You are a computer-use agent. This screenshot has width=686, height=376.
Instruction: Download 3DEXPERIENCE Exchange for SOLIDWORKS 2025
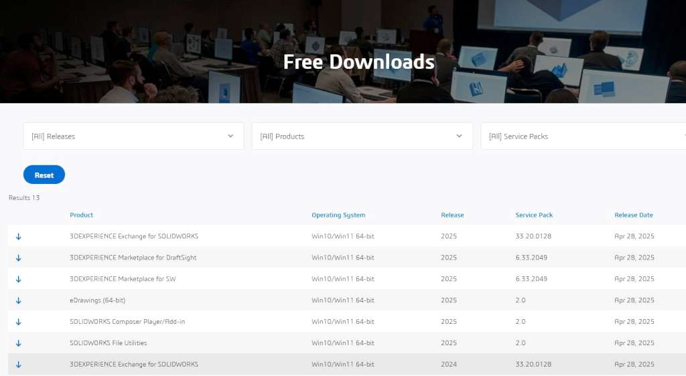point(18,236)
